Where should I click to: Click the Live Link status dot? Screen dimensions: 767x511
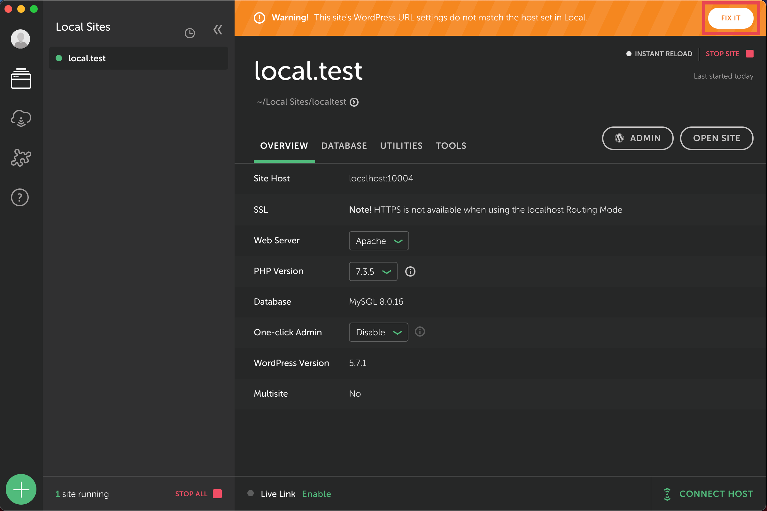pos(251,493)
